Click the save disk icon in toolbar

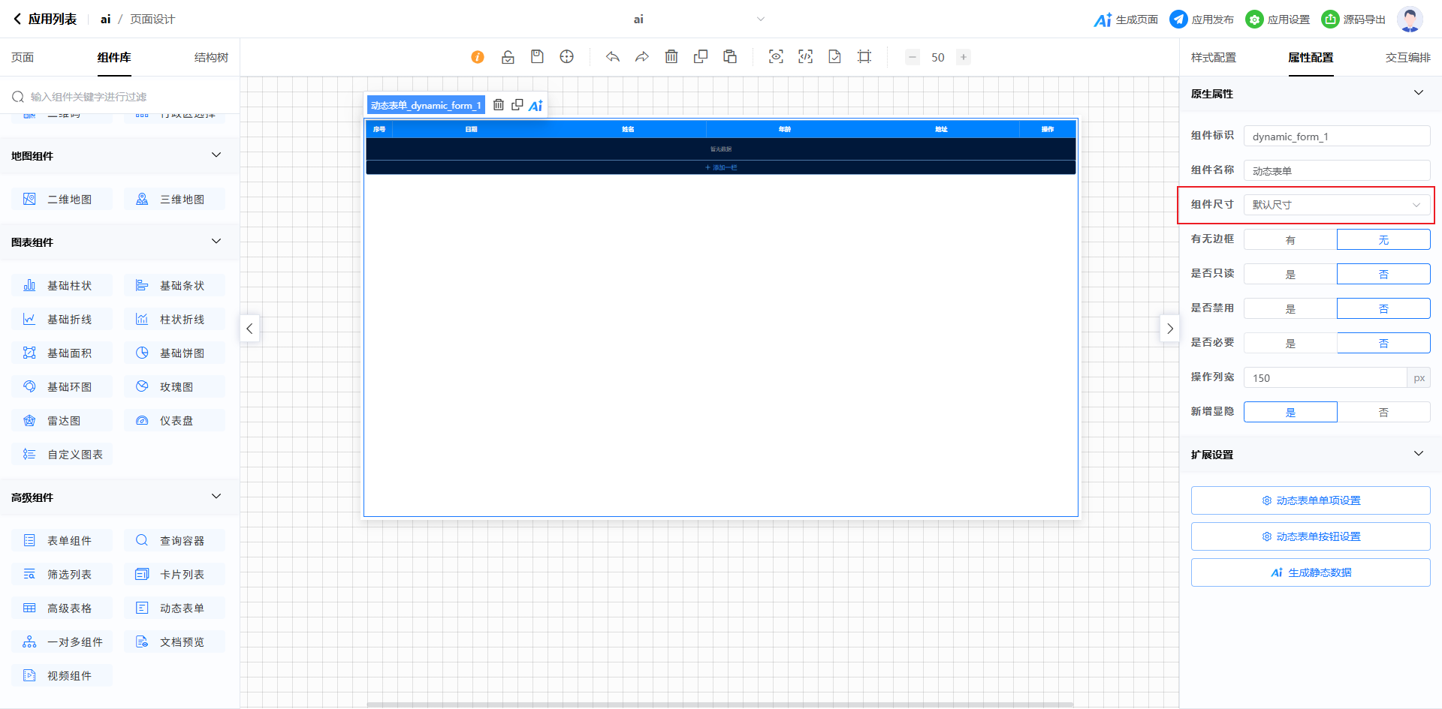tap(537, 57)
